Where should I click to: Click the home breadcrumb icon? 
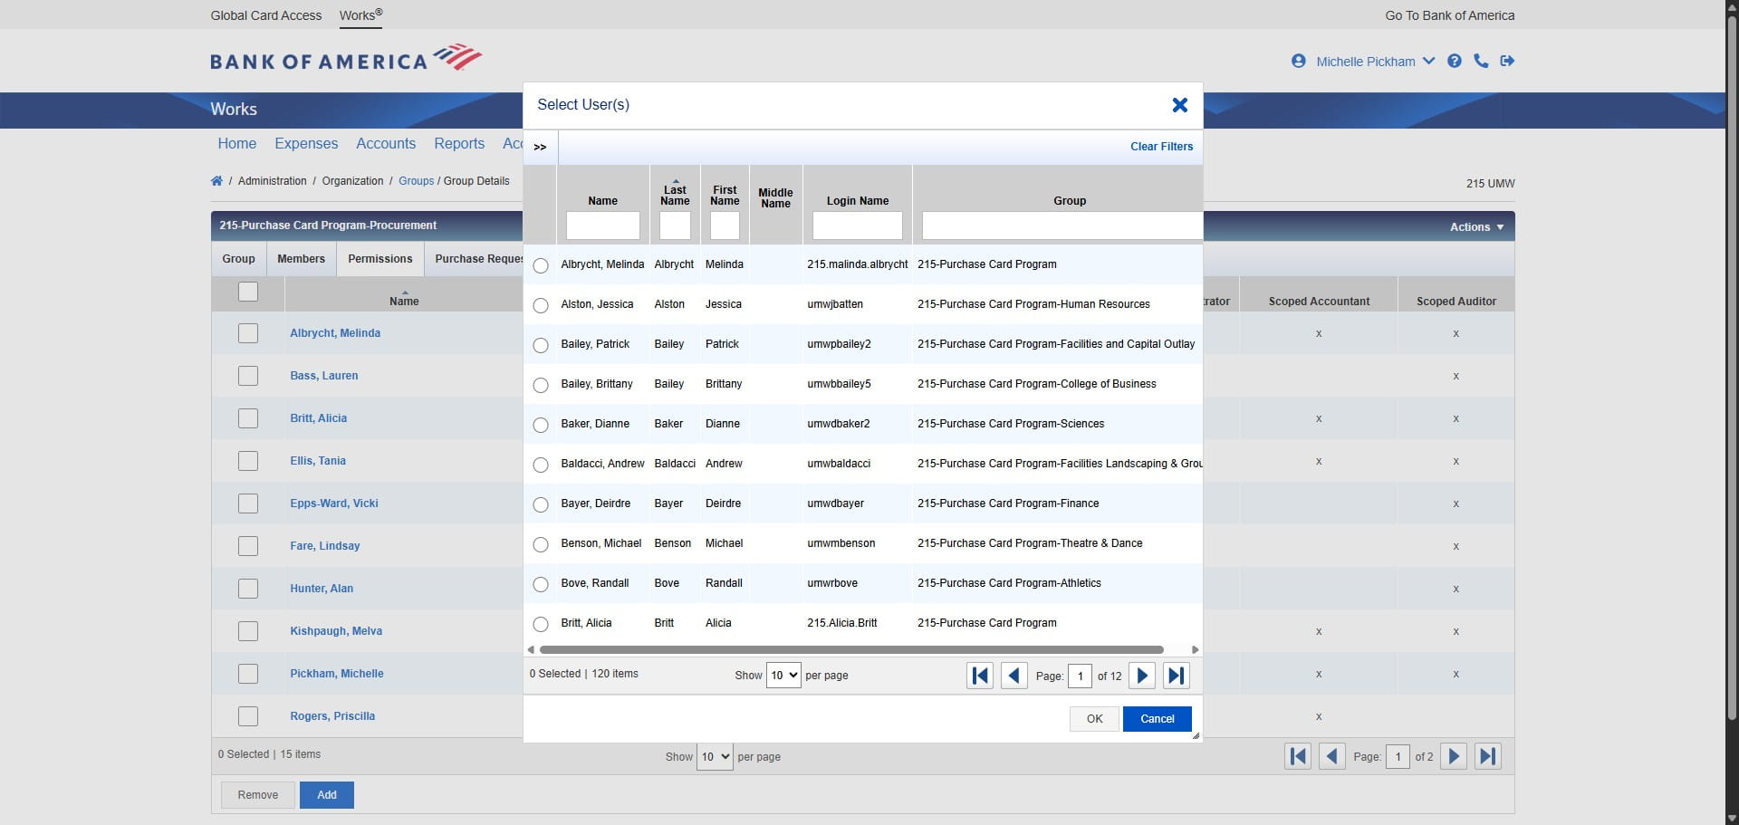pos(216,180)
